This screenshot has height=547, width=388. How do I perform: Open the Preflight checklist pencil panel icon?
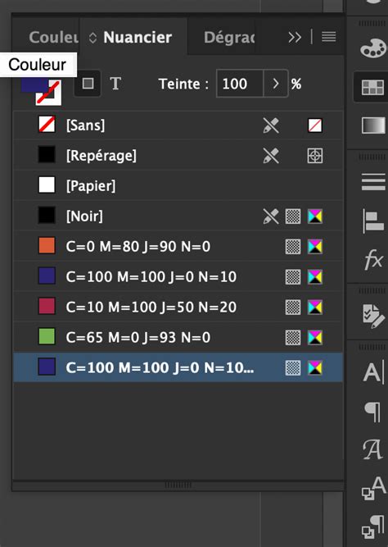(373, 317)
